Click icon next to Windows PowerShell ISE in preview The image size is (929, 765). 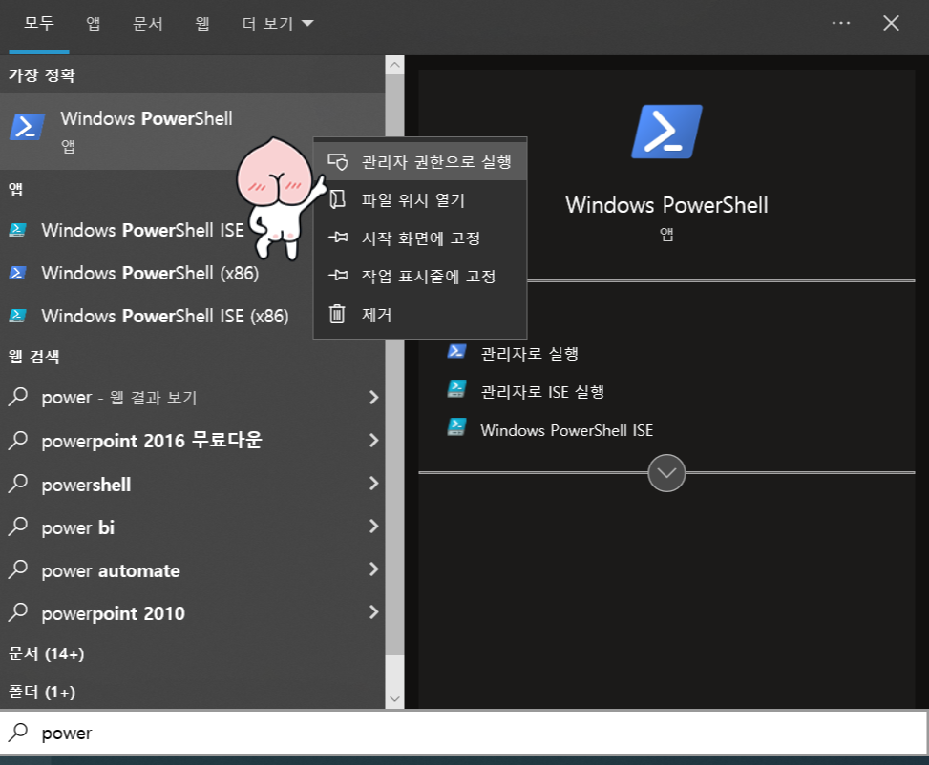456,427
